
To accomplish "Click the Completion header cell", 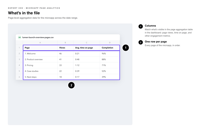I will pyautogui.click(x=110, y=48).
